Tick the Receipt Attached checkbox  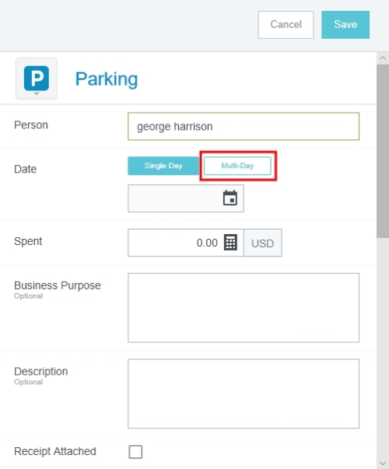pos(135,452)
